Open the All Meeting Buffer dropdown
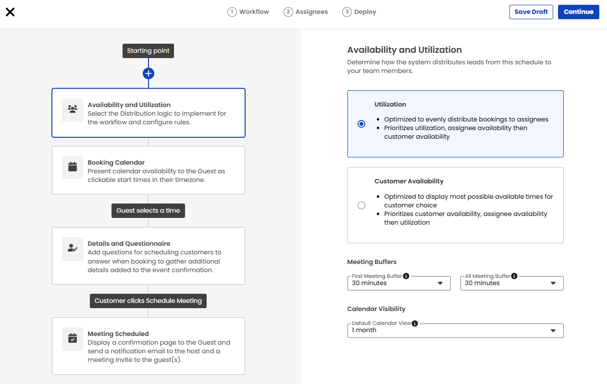Screen dimensions: 607x384 click(511, 283)
